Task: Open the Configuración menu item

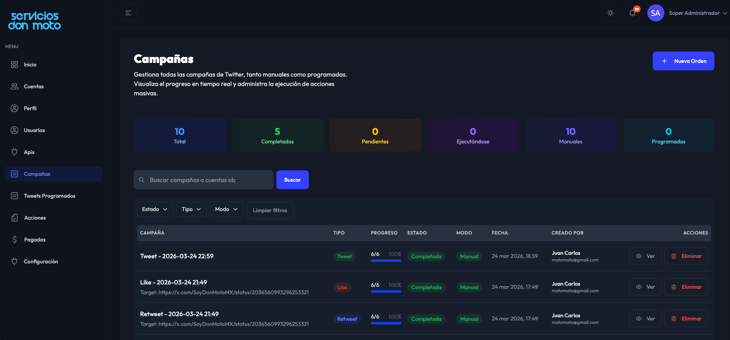Action: point(41,262)
